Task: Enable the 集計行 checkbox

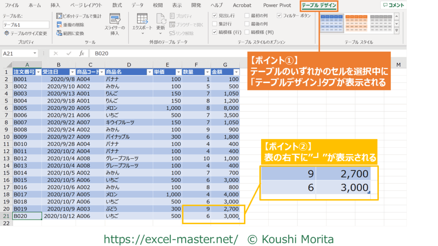Action: pyautogui.click(x=215, y=24)
